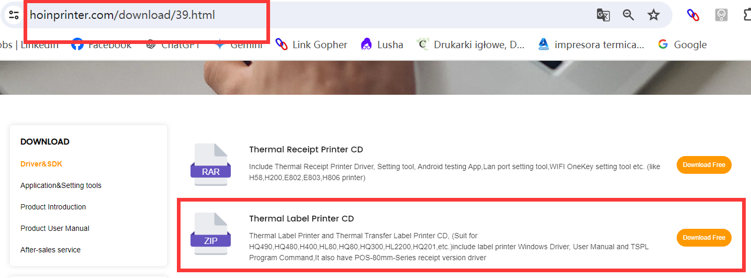Viewport: 751px width, 278px height.
Task: Click the ZIP file icon
Action: click(211, 235)
